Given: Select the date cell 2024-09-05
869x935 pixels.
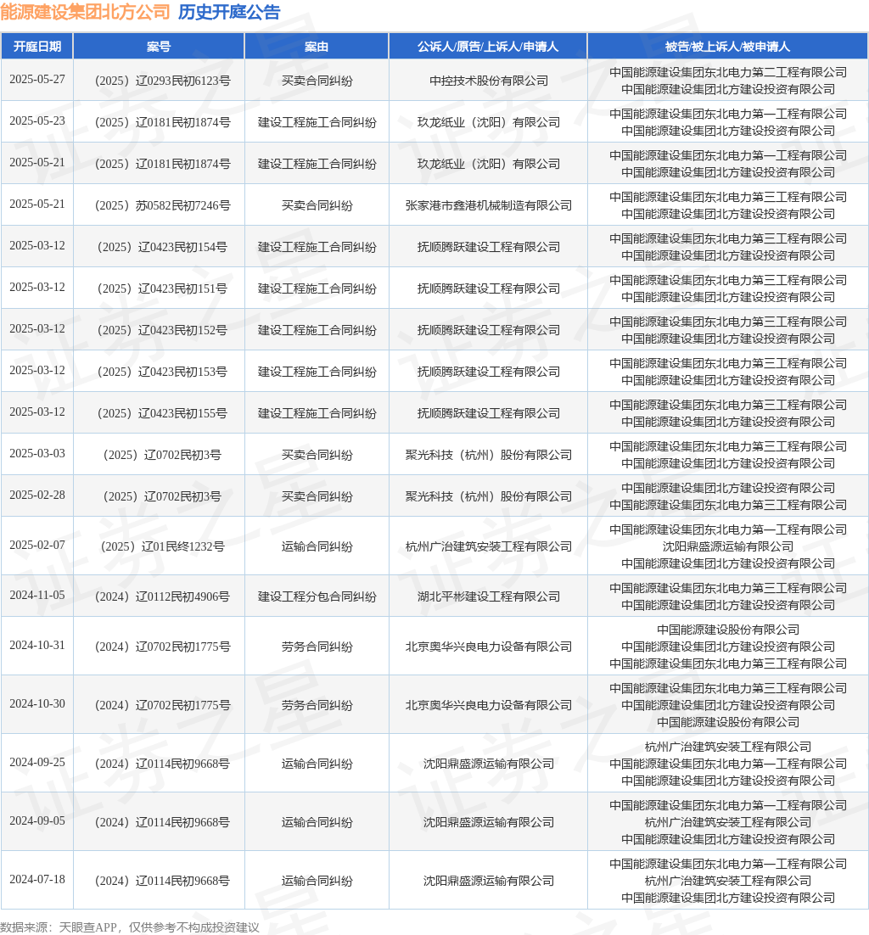Looking at the screenshot, I should point(37,820).
